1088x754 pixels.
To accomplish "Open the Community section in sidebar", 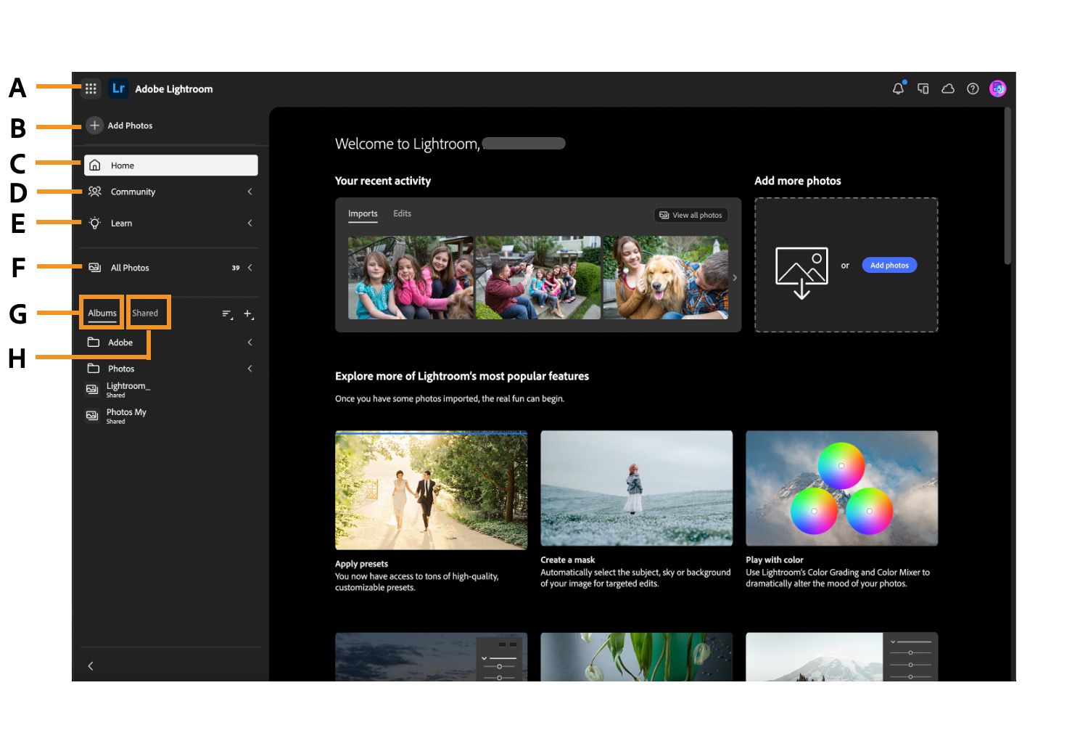I will click(133, 192).
